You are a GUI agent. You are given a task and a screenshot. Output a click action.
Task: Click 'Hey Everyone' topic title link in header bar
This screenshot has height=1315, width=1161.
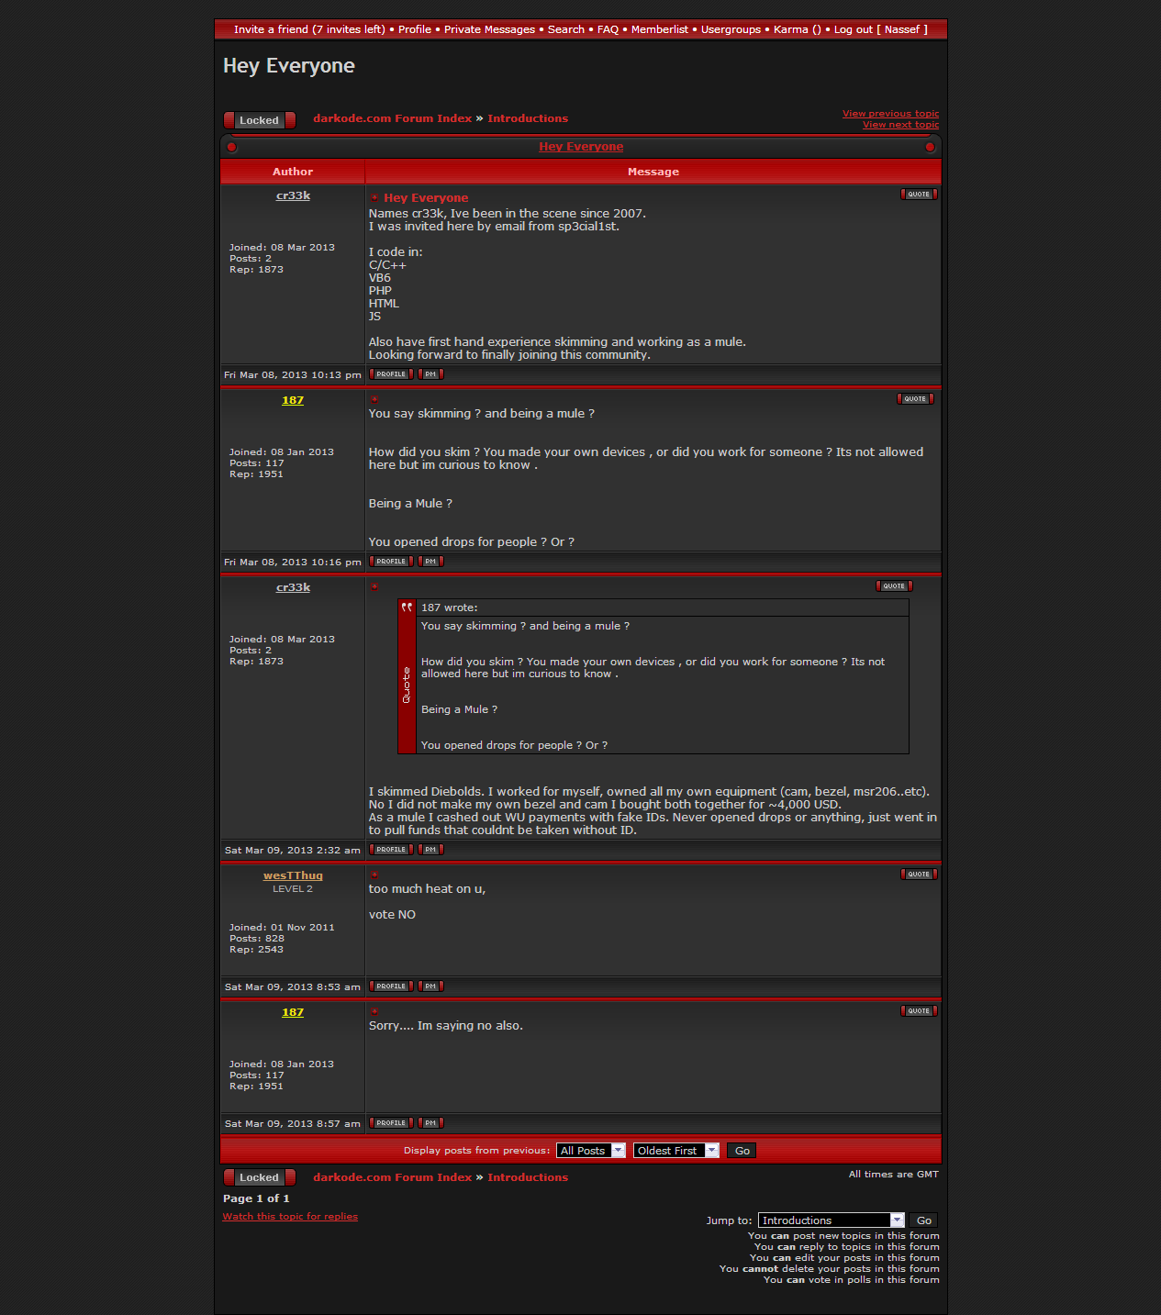point(581,147)
